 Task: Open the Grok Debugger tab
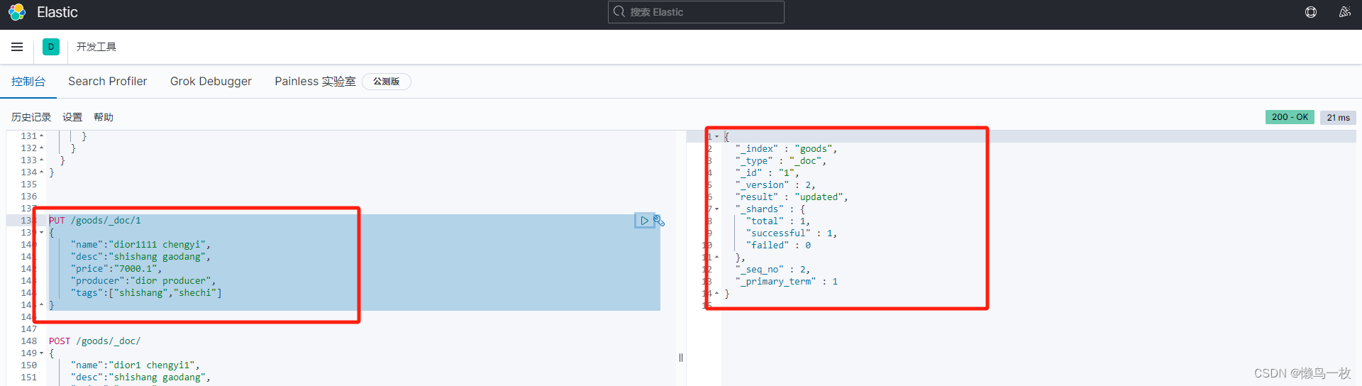click(x=211, y=82)
